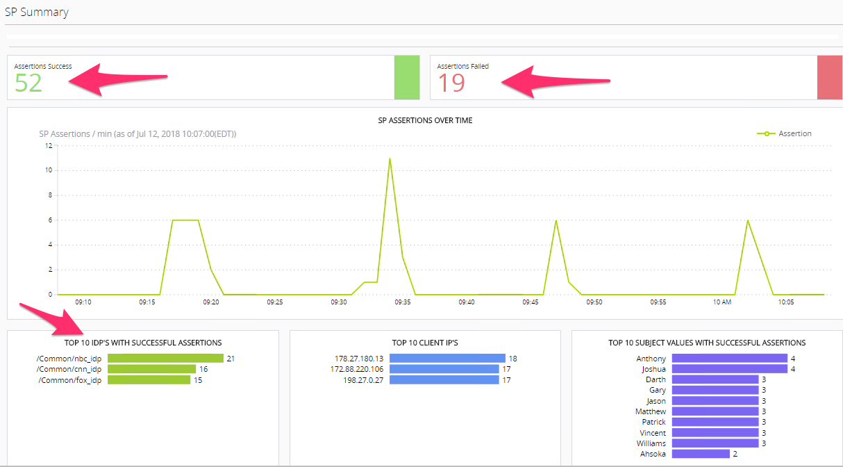The height and width of the screenshot is (467, 843).
Task: Click the SP Summary page heading
Action: tap(37, 12)
